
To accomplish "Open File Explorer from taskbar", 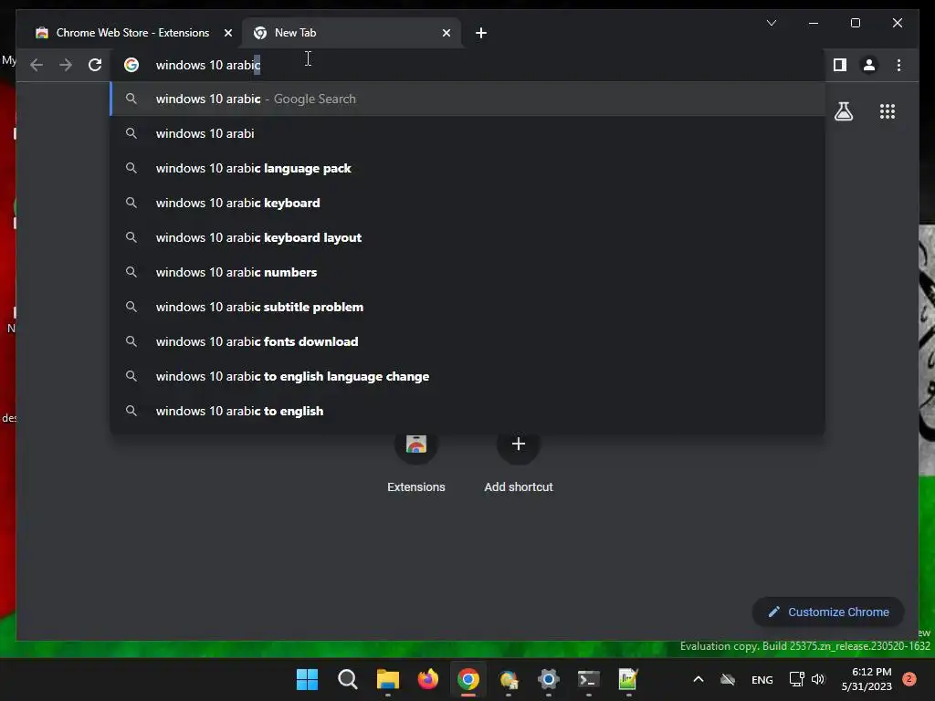I will [x=387, y=679].
